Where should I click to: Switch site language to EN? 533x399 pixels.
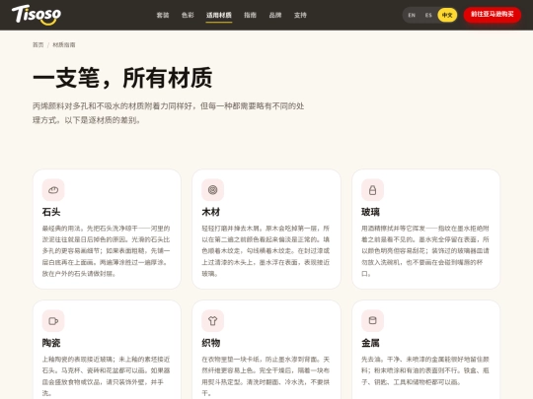point(412,15)
